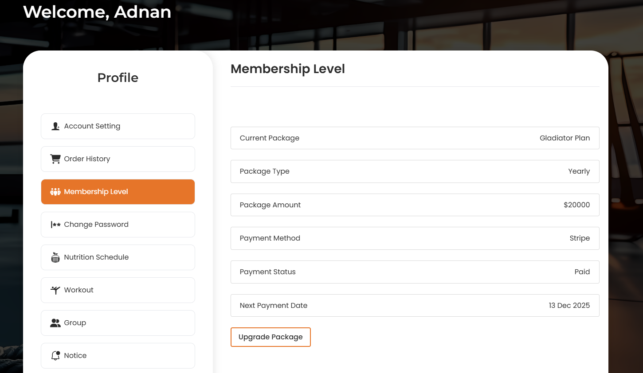Select the Workout sidebar entry
This screenshot has height=373, width=643.
pyautogui.click(x=118, y=290)
